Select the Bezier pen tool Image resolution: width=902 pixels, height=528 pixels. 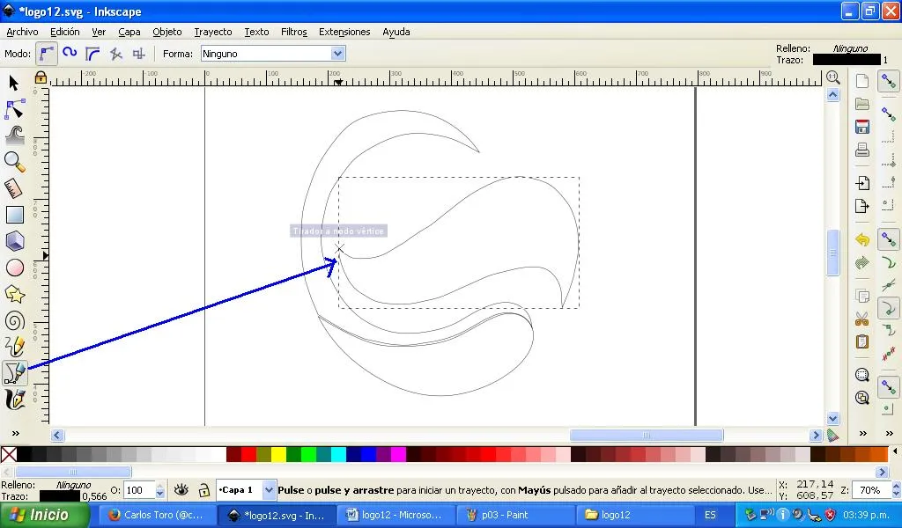pyautogui.click(x=14, y=373)
